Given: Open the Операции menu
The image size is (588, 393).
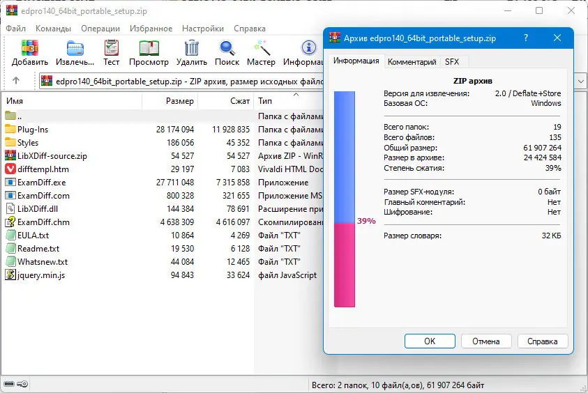Looking at the screenshot, I should point(100,29).
